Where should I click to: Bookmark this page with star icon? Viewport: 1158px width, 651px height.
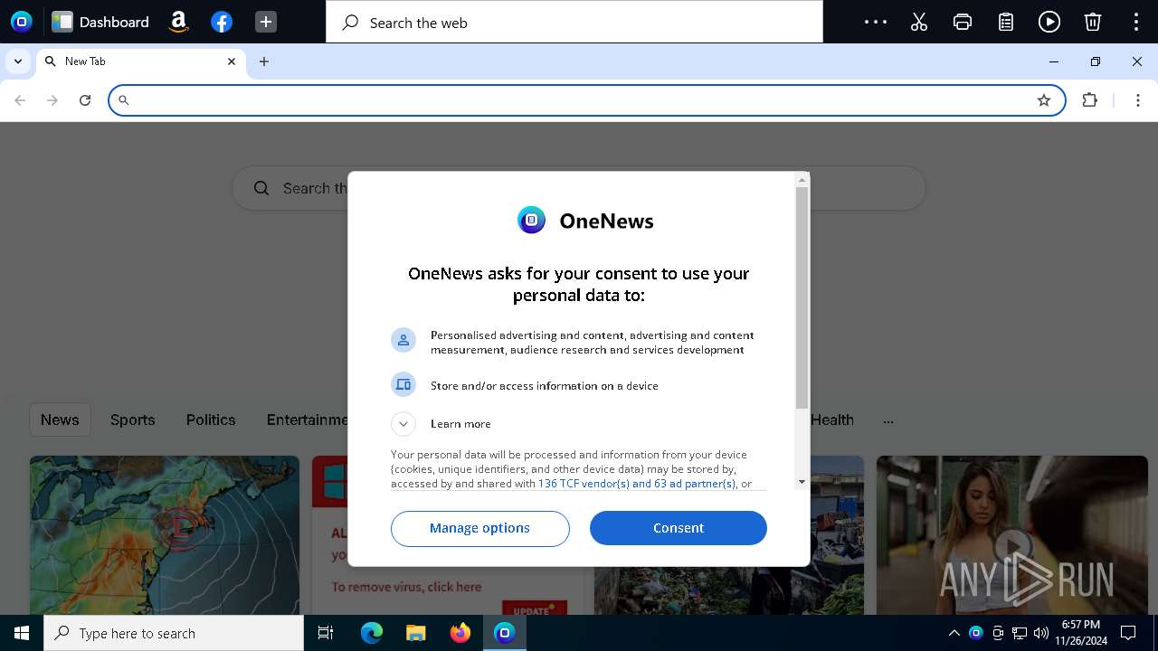1044,100
